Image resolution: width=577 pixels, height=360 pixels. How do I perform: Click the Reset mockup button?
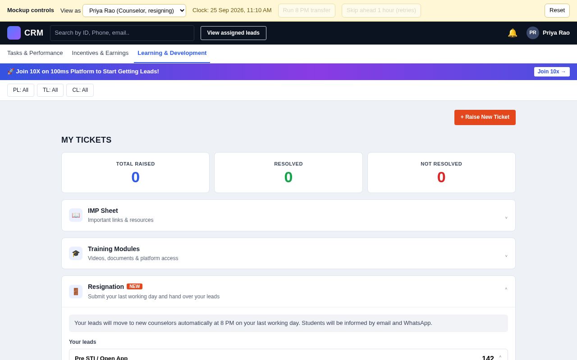pyautogui.click(x=557, y=10)
